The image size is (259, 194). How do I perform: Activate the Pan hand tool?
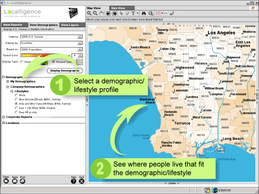click(x=101, y=13)
